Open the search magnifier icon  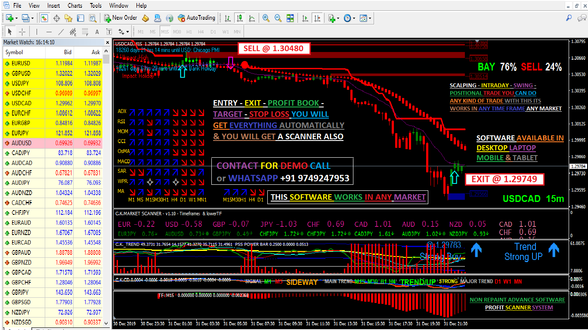click(569, 18)
